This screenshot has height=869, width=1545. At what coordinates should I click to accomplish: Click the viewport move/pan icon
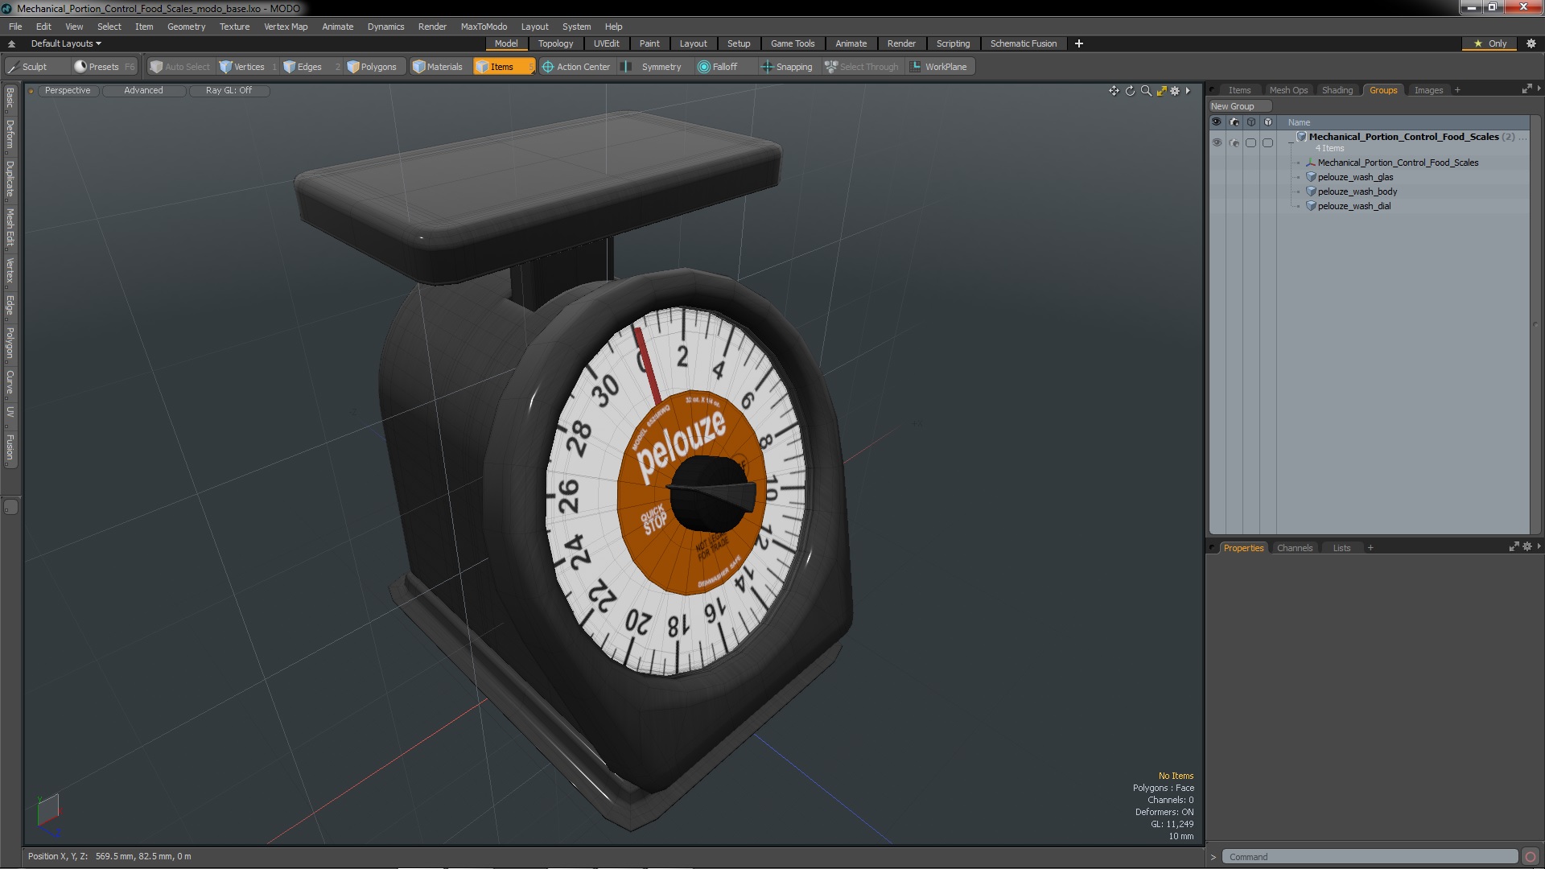pyautogui.click(x=1114, y=91)
